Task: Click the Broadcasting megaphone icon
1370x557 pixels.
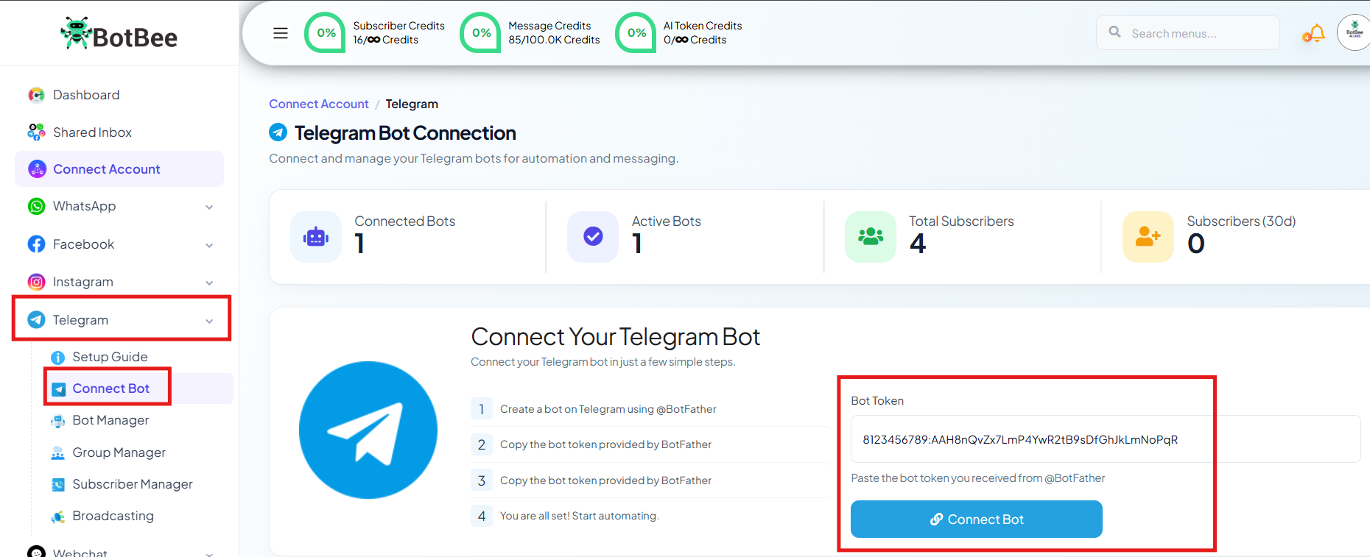Action: pyautogui.click(x=57, y=517)
